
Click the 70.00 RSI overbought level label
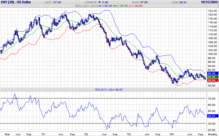click(211, 98)
